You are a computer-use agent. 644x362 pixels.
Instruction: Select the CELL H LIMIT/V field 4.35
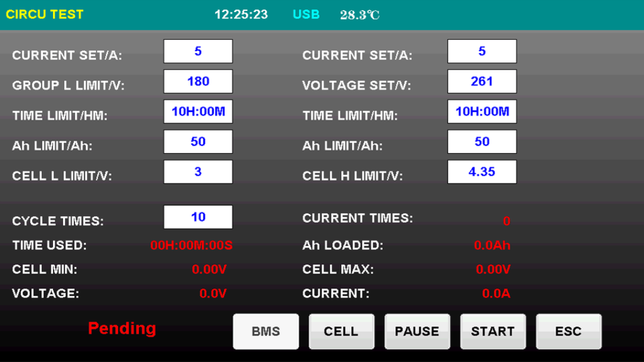point(482,172)
